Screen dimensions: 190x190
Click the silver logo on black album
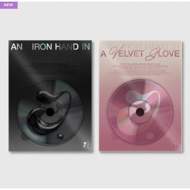[86, 145]
